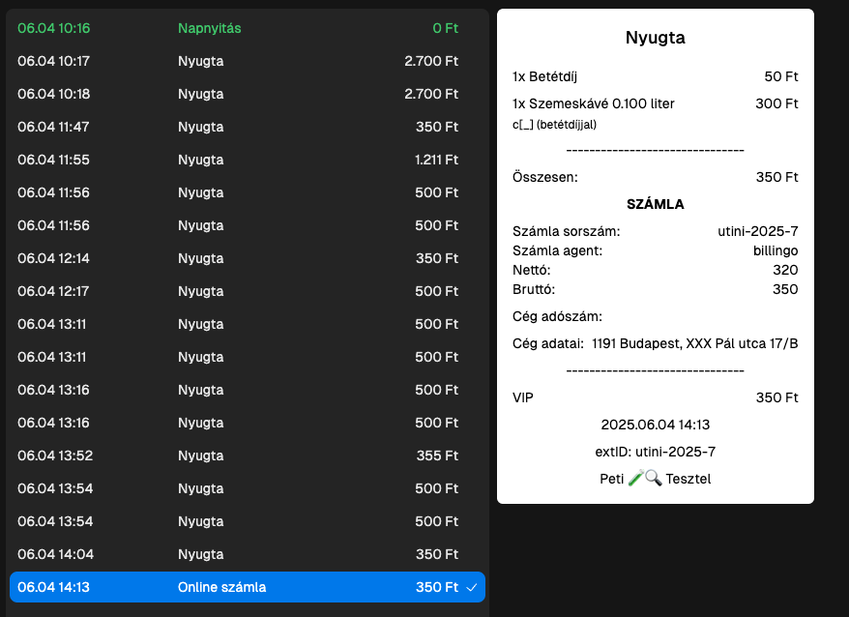Click the magnifying glass emoji before Tesztel
The image size is (849, 617).
653,479
